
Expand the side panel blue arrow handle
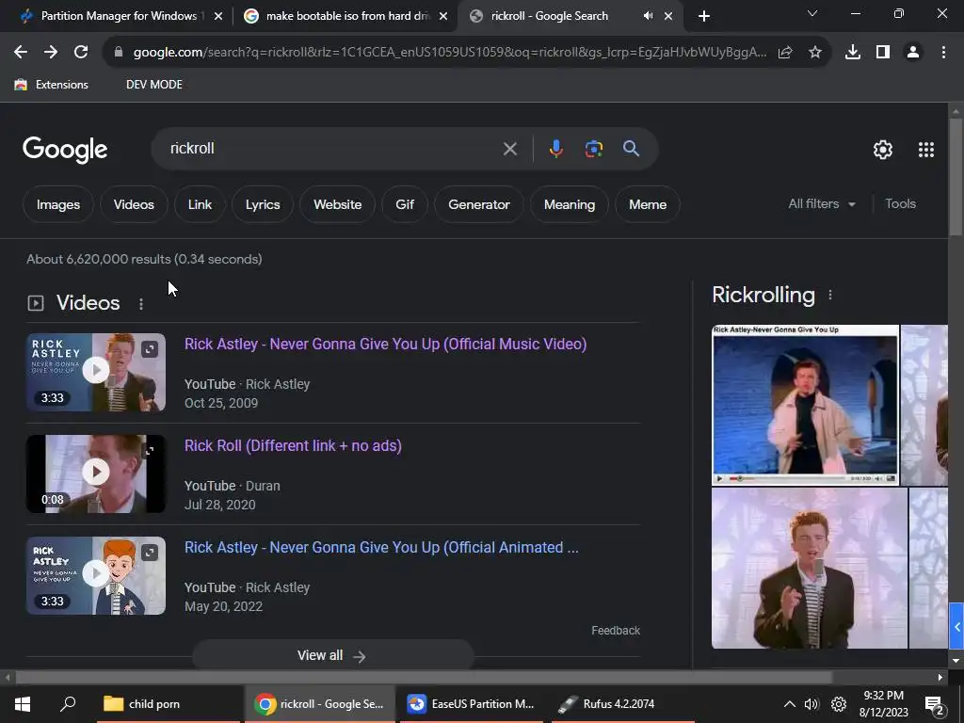[x=956, y=626]
